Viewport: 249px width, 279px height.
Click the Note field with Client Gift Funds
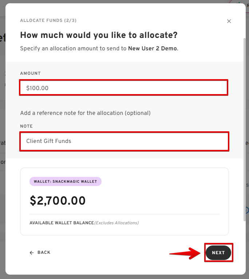point(124,141)
